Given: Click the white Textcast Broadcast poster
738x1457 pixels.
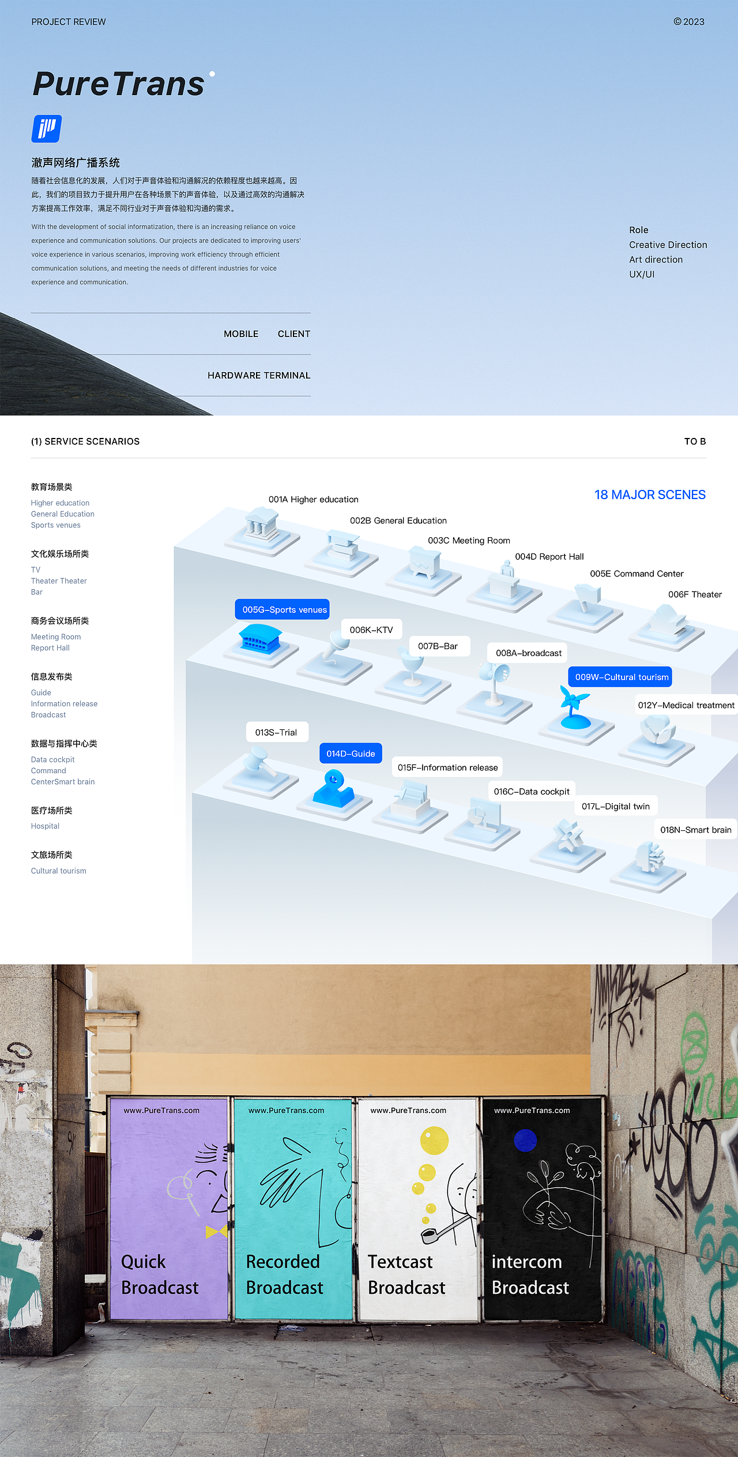Looking at the screenshot, I should tap(419, 1209).
